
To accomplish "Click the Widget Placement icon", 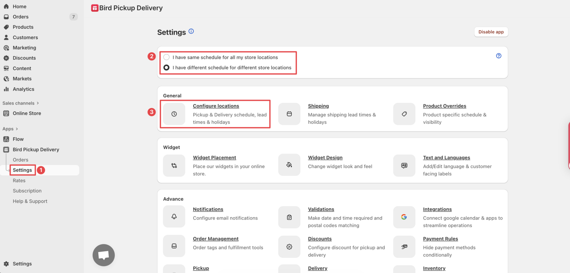I will coord(174,166).
